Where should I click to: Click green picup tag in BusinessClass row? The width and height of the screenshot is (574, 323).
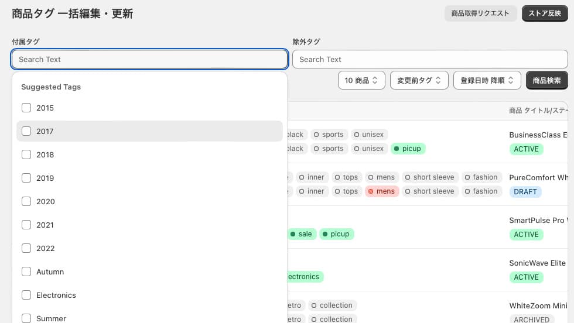[x=408, y=149]
